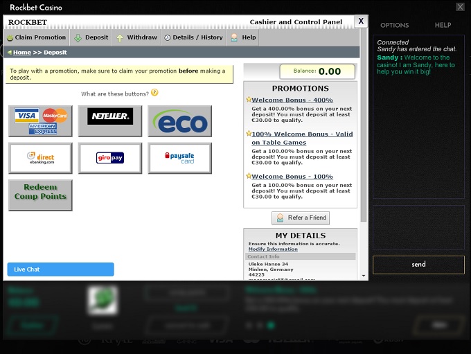The width and height of the screenshot is (471, 354).
Task: Switch to the Withdraw tab
Action: [x=136, y=37]
